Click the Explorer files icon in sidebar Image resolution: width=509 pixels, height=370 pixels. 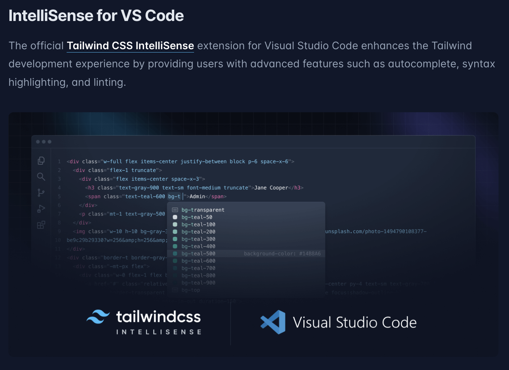(x=41, y=160)
